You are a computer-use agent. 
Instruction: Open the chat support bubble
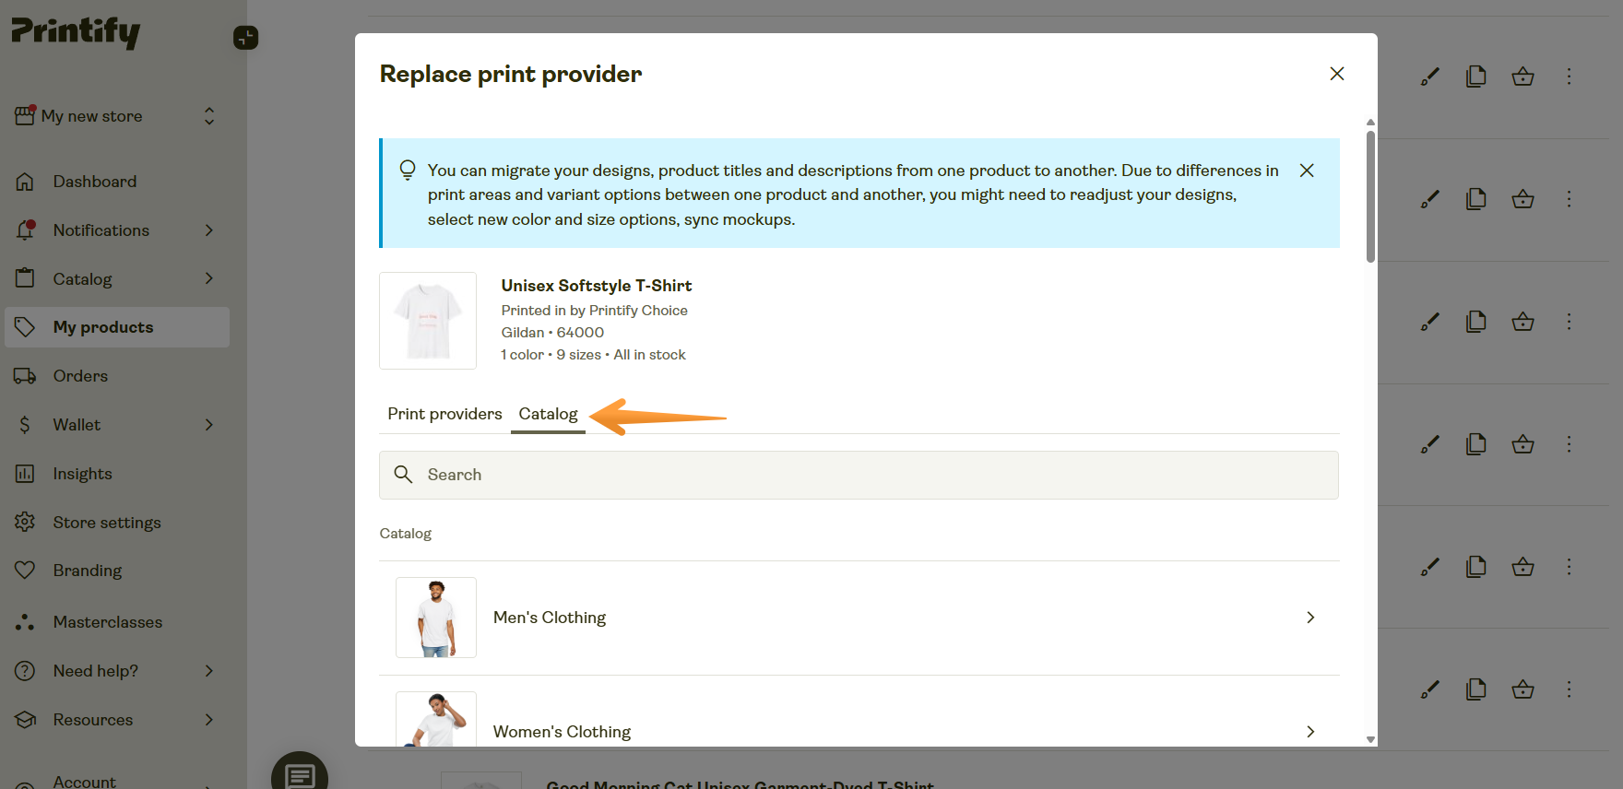(300, 774)
